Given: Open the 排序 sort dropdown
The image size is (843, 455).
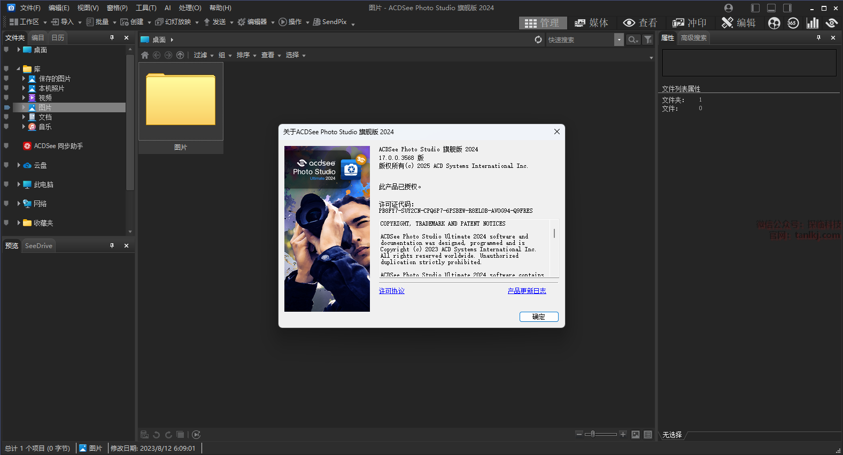Looking at the screenshot, I should coord(246,55).
